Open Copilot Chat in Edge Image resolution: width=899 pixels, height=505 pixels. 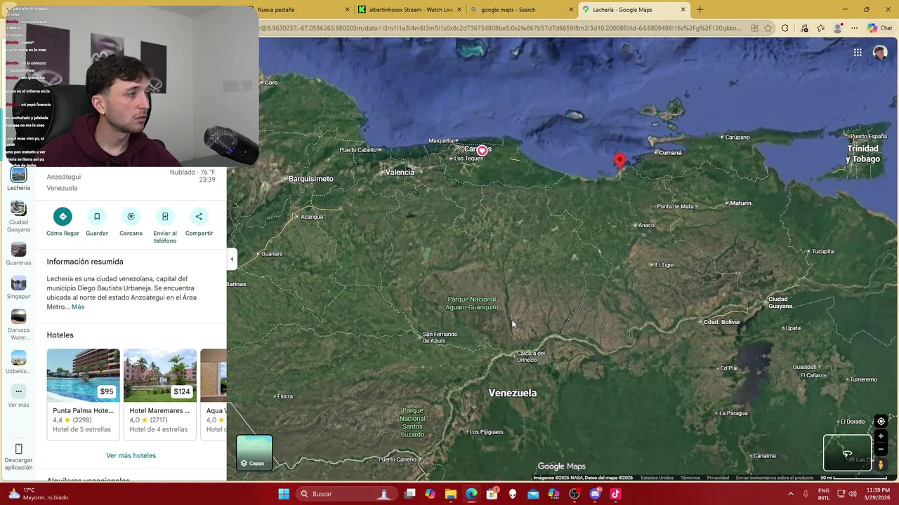click(x=879, y=28)
